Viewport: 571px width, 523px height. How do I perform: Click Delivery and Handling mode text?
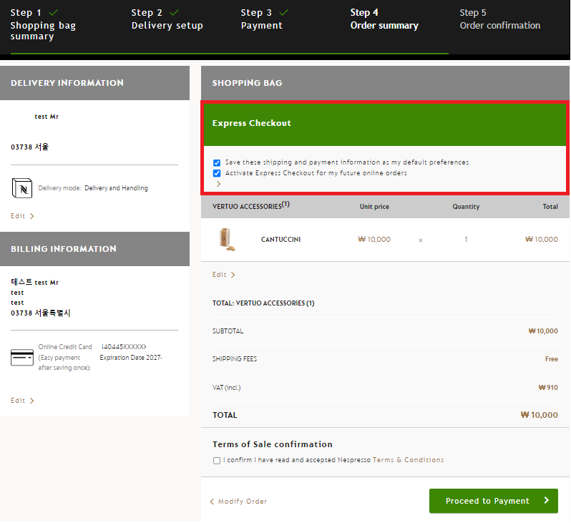click(x=116, y=188)
